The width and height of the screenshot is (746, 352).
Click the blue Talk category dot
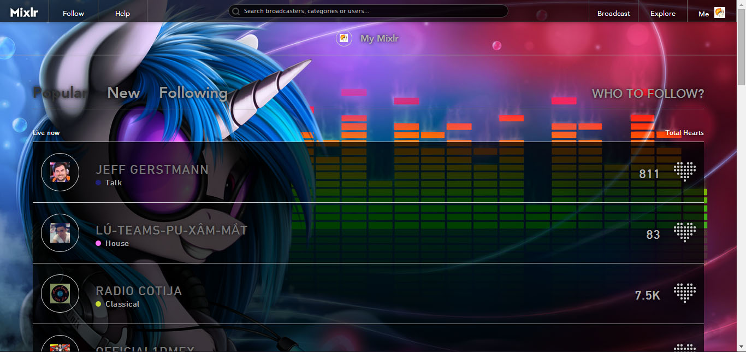coord(98,183)
